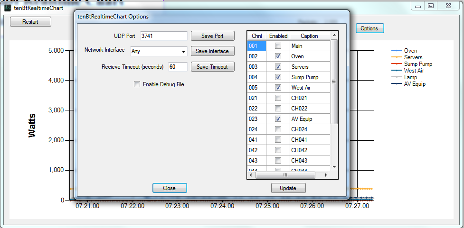Viewport: 464px width, 228px height.
Task: Click the Save Port button
Action: 213,36
